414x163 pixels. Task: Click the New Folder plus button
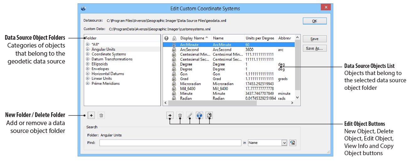point(91,115)
